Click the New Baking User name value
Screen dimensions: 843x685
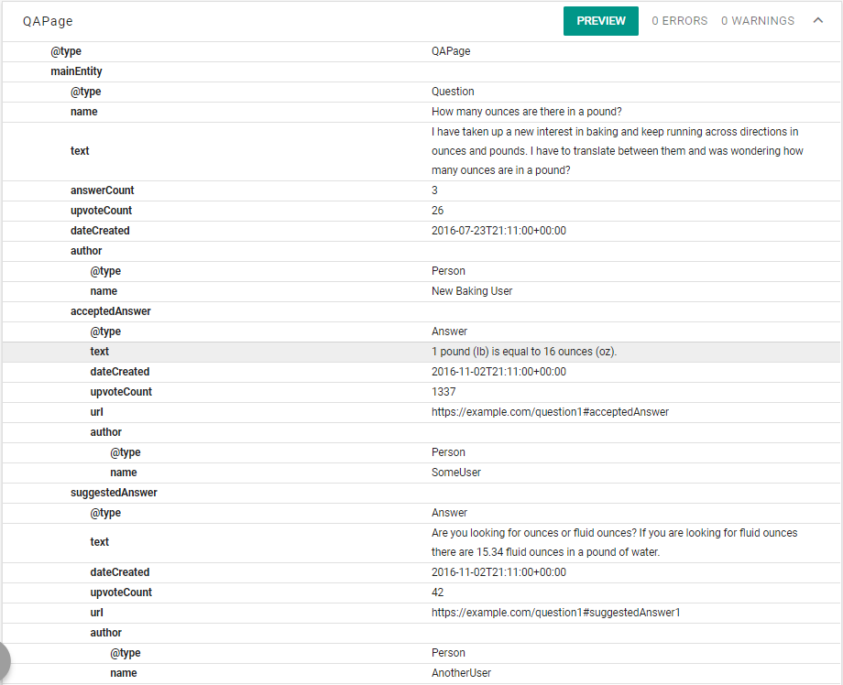(472, 291)
